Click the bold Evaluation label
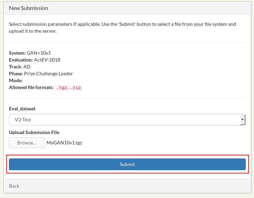 (x=21, y=60)
